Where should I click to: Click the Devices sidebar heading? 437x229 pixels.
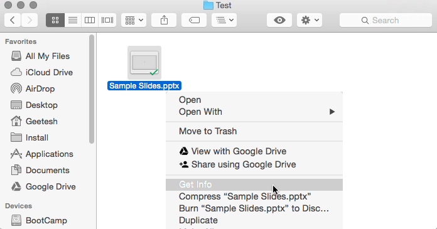[x=19, y=206]
